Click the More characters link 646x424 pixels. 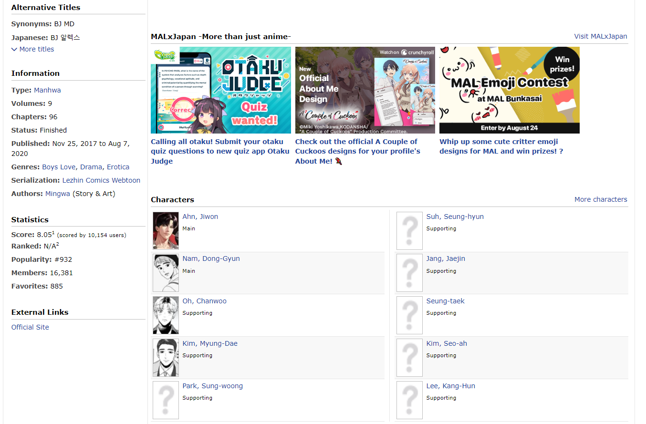601,199
